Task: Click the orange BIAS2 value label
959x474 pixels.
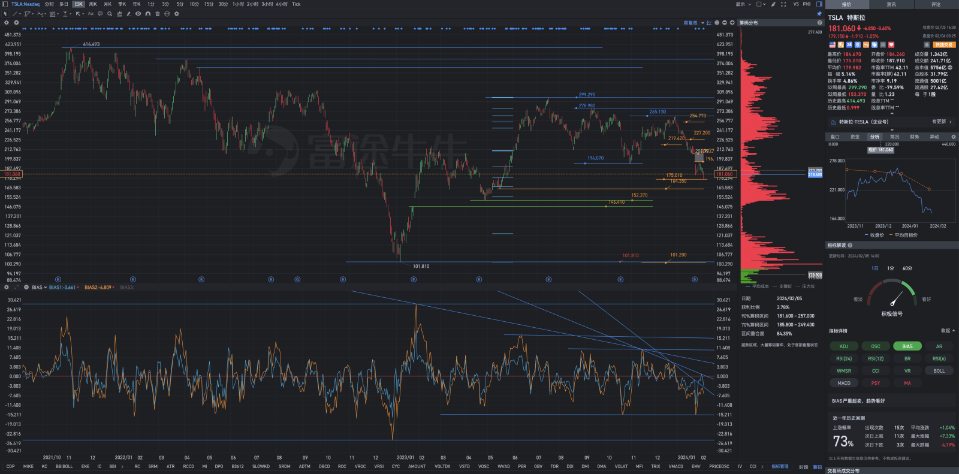Action: (99, 288)
